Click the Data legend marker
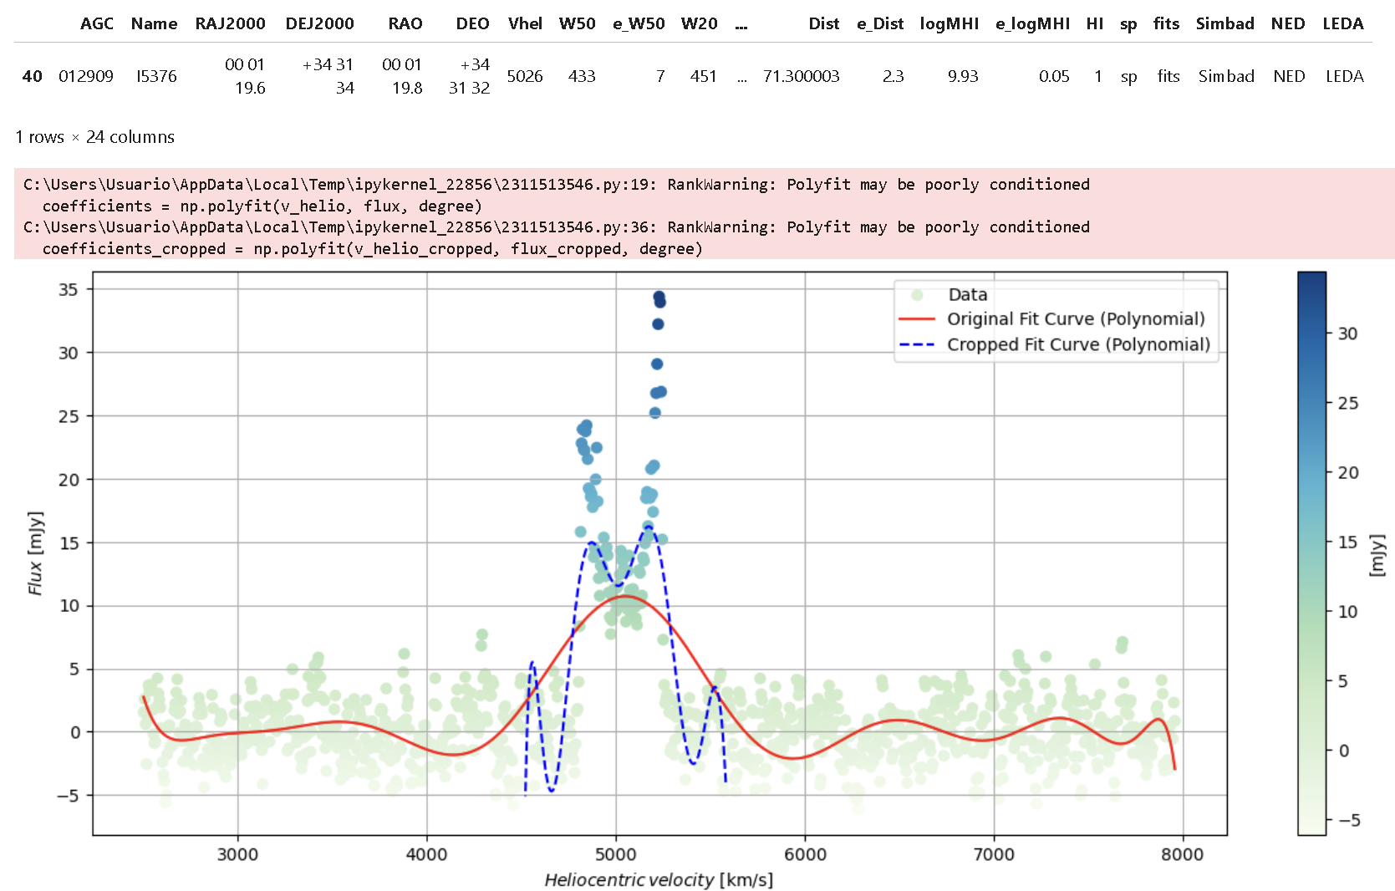 click(x=917, y=294)
